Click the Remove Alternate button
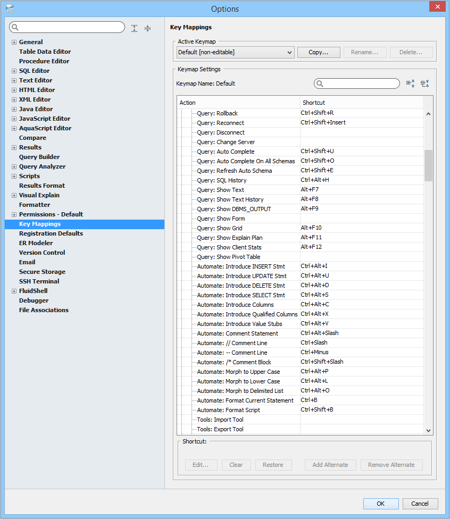Screen dimensions: 450x519 (x=391, y=465)
